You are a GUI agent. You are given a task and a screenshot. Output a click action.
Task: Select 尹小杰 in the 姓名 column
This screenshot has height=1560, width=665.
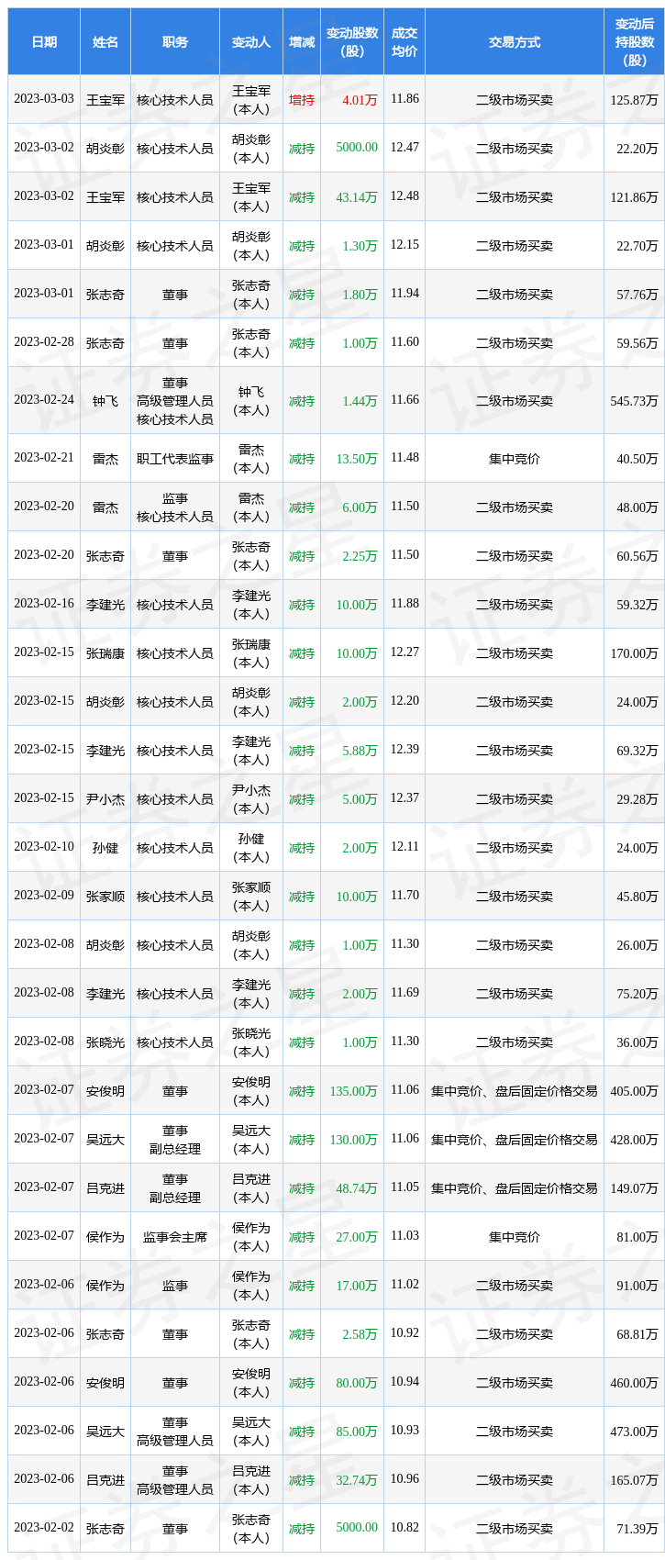pos(105,799)
